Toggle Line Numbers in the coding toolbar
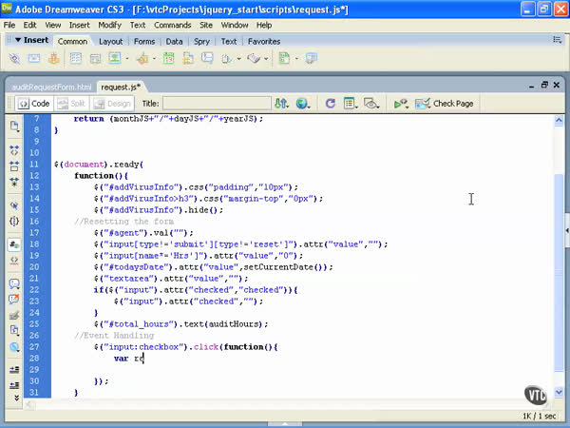This screenshot has width=570, height=428. click(x=15, y=243)
